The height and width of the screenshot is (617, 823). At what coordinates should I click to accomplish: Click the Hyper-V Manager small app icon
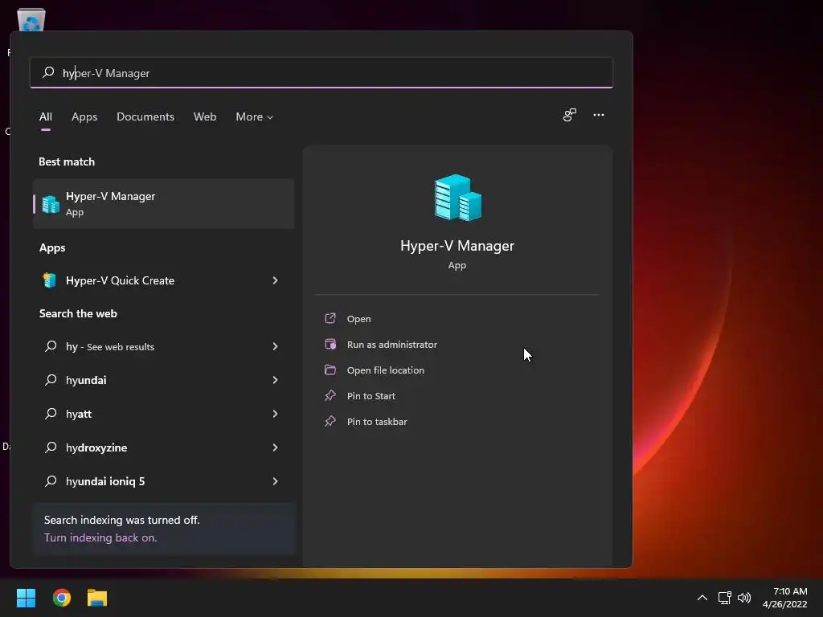(51, 204)
